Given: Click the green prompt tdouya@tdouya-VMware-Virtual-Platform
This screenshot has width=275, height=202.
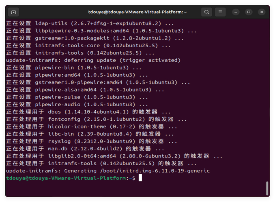Looking at the screenshot, I should [x=66, y=178].
